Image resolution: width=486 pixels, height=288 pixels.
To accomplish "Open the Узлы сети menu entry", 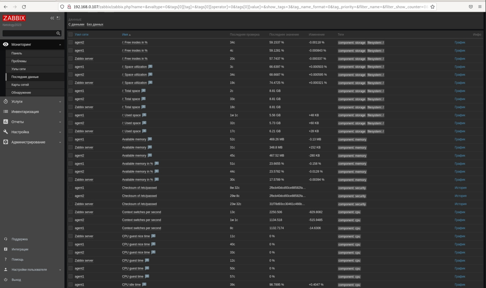I will click(18, 69).
